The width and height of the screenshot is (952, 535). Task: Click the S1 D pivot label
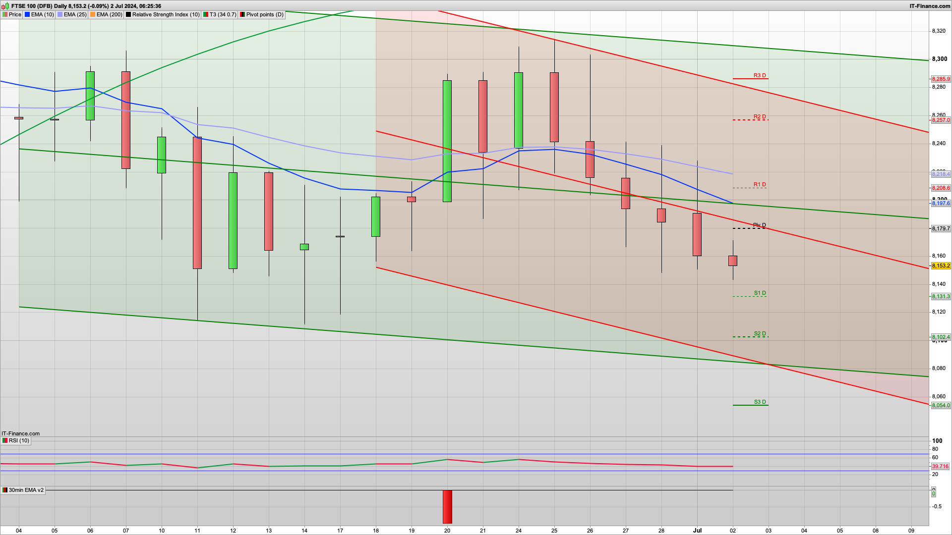760,293
